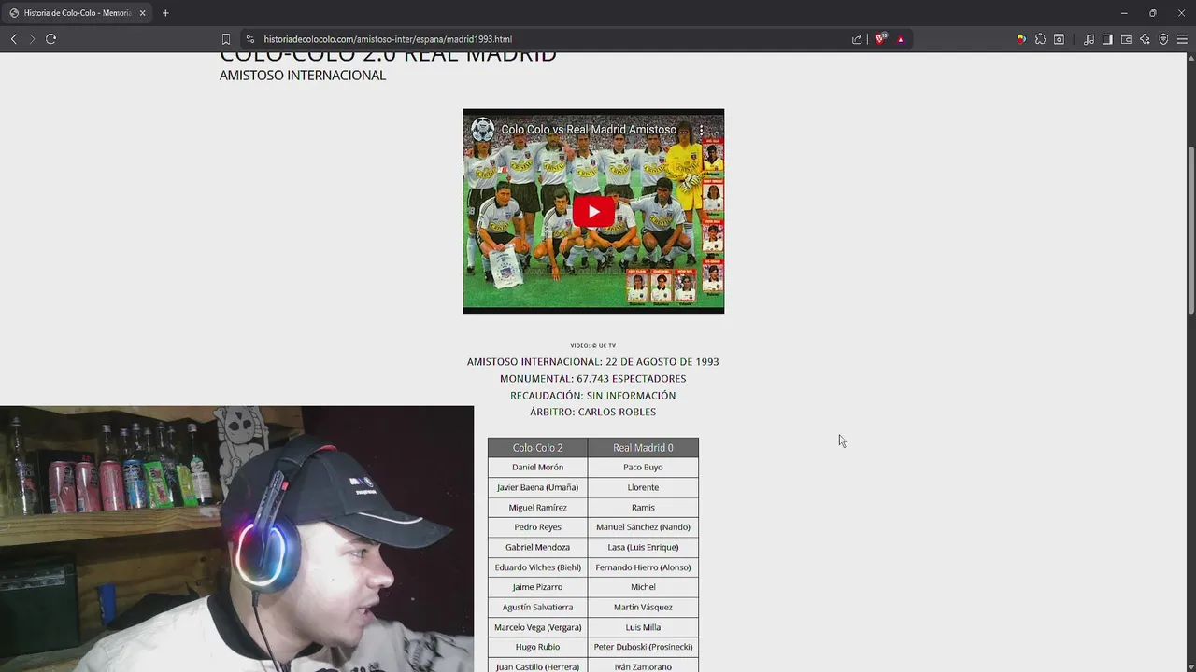
Task: Click the RECAUDACIÓN: SIN INFORMACIÓN line
Action: [x=593, y=396]
